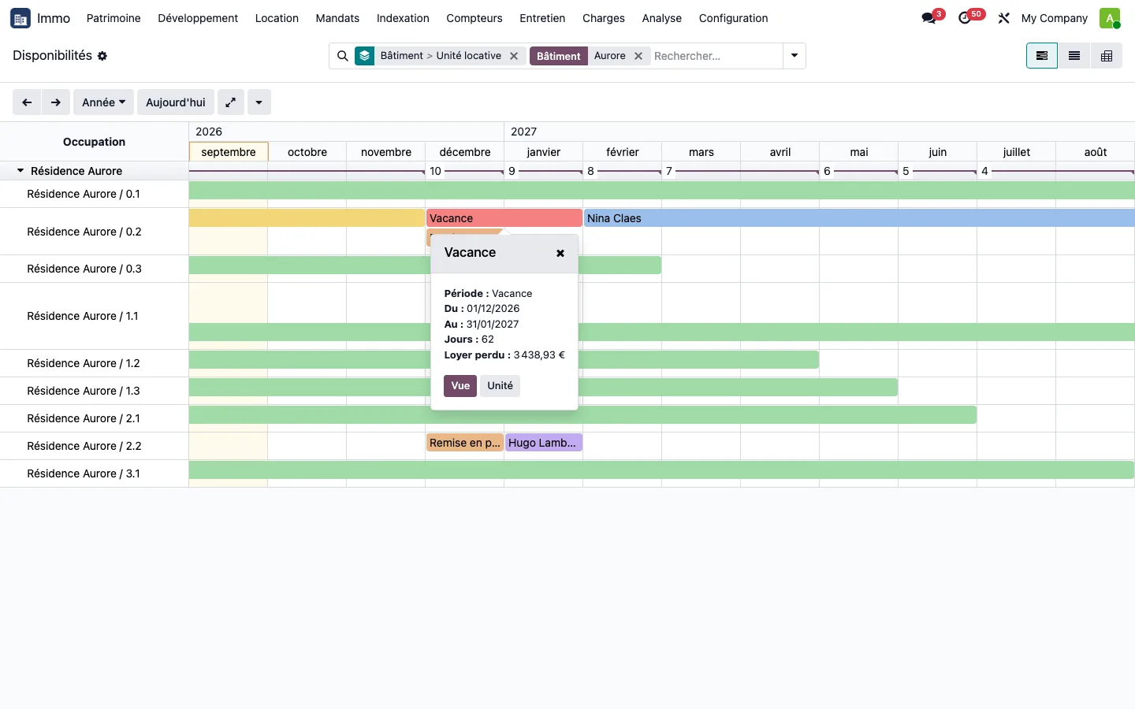1135x709 pixels.
Task: Remove the Bâtiment Aurore filter
Action: (638, 56)
